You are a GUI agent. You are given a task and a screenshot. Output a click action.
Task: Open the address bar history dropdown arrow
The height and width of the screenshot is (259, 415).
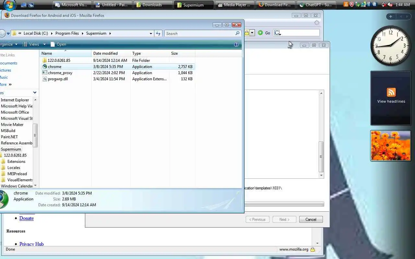coord(151,33)
